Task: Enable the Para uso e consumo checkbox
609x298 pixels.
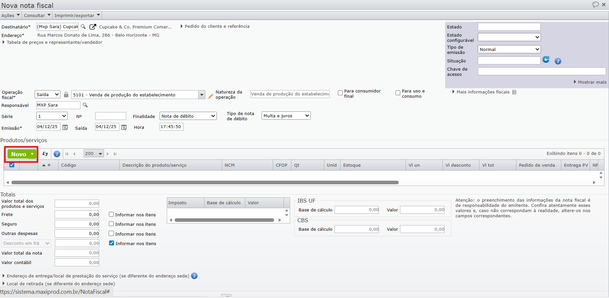Action: (x=398, y=93)
